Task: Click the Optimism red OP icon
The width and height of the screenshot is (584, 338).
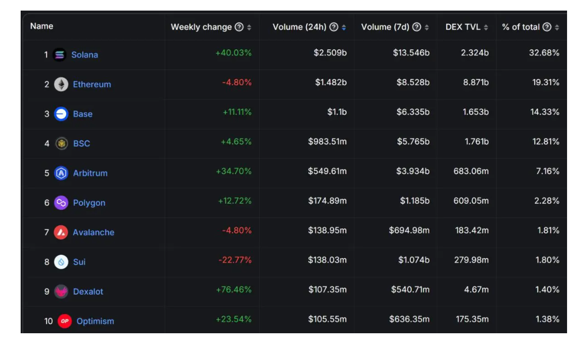Action: (65, 321)
